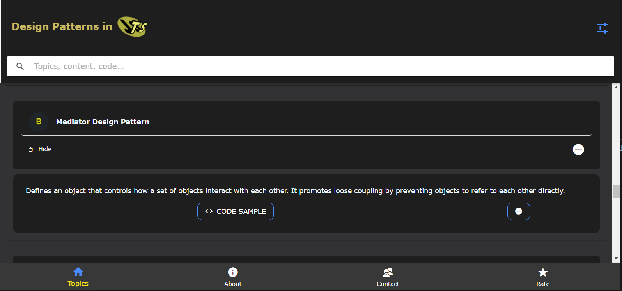Click the home icon above Topics
This screenshot has width=622, height=291.
tap(78, 272)
